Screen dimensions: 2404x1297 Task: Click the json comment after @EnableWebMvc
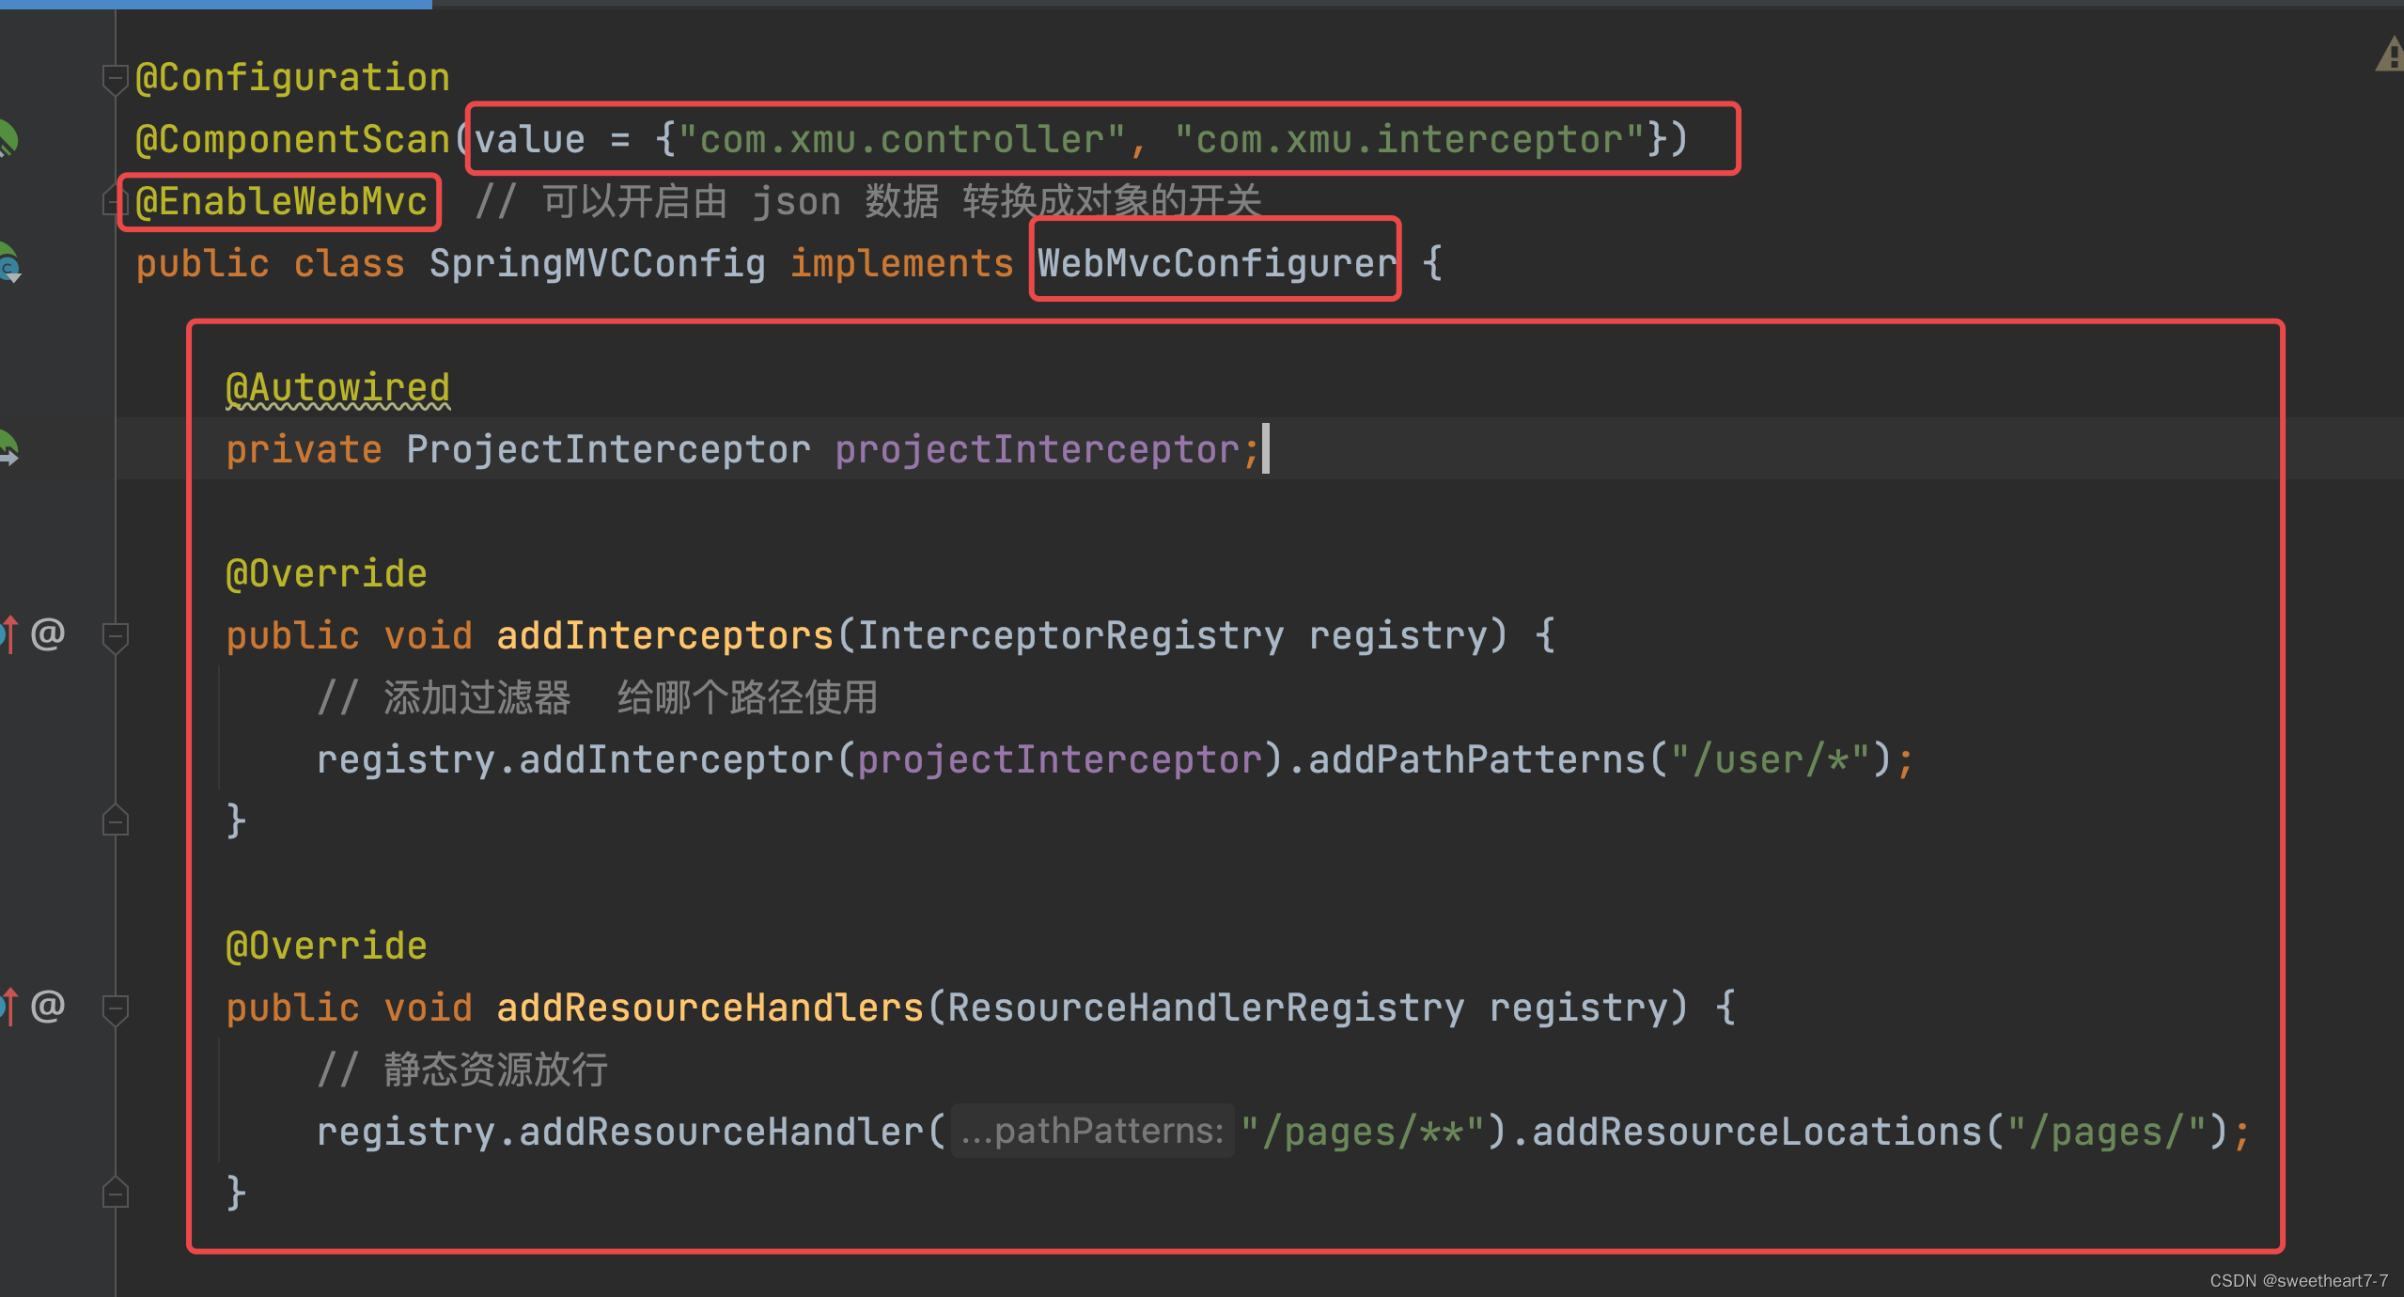pos(867,201)
